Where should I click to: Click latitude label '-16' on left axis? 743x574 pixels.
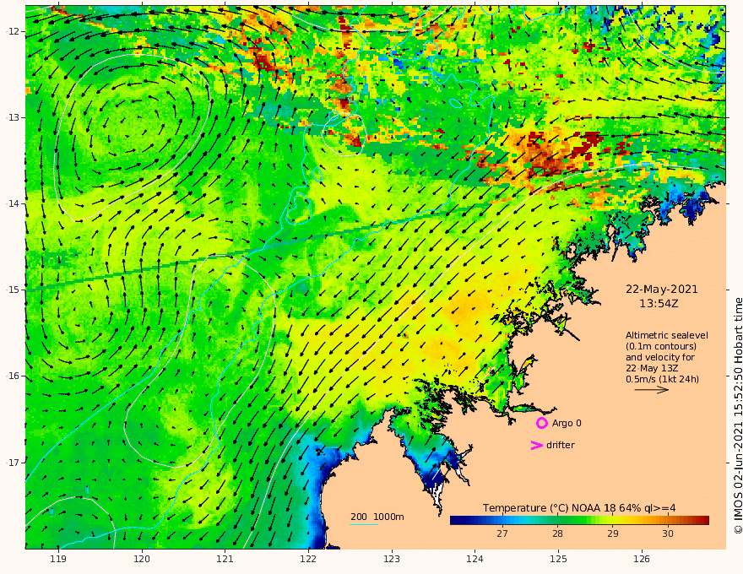(13, 376)
